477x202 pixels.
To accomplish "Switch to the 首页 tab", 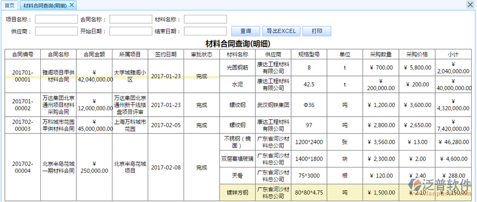I will 10,5.
